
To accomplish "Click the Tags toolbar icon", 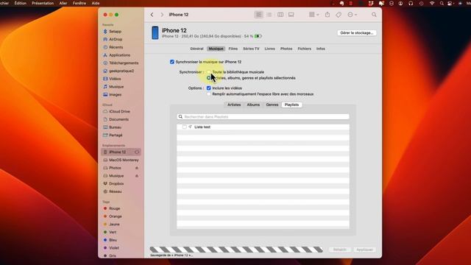I will [339, 15].
